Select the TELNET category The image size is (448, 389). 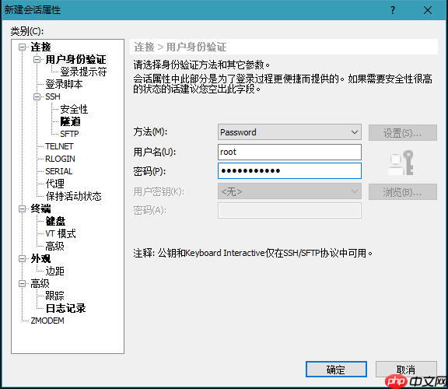(59, 146)
